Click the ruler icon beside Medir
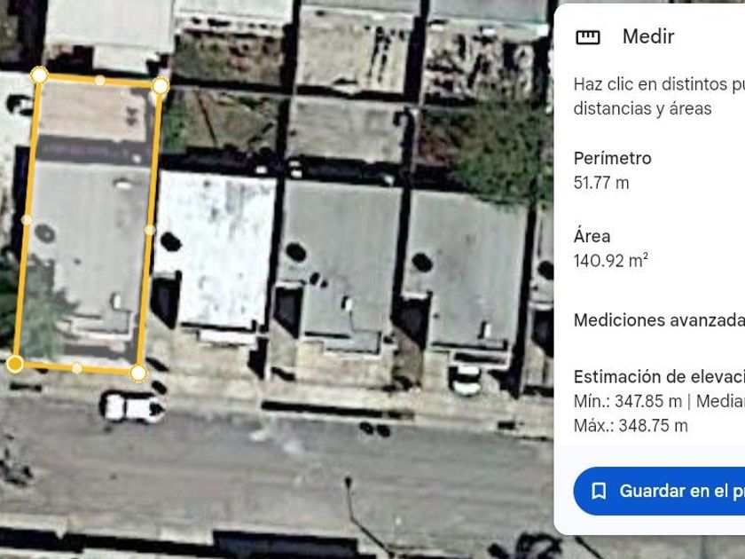The image size is (745, 559). tap(588, 37)
